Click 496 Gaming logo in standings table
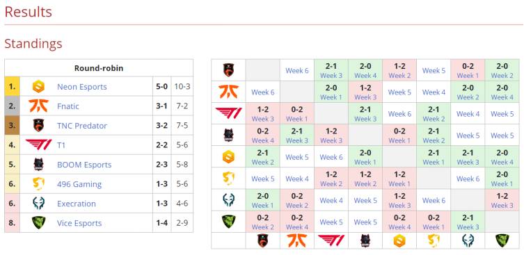524x255 pixels. coord(38,184)
